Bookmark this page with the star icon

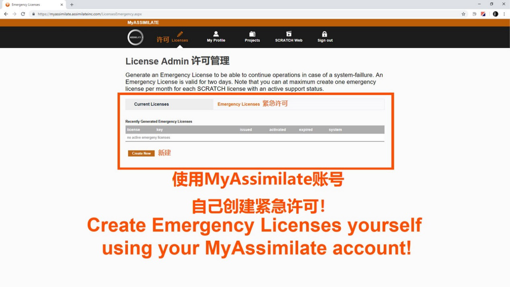(x=463, y=14)
